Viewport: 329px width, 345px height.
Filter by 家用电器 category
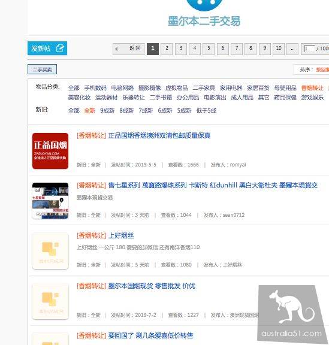(231, 88)
